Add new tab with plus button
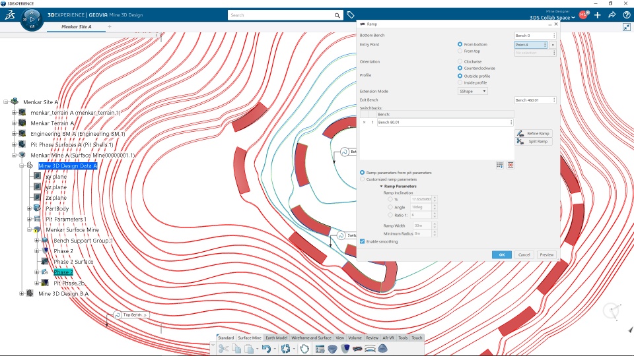This screenshot has height=356, width=634. pyautogui.click(x=110, y=26)
